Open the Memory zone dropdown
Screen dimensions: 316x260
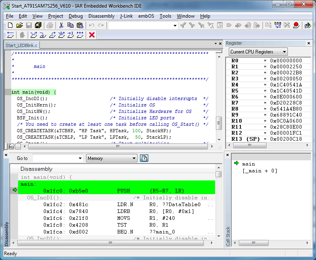pyautogui.click(x=134, y=158)
